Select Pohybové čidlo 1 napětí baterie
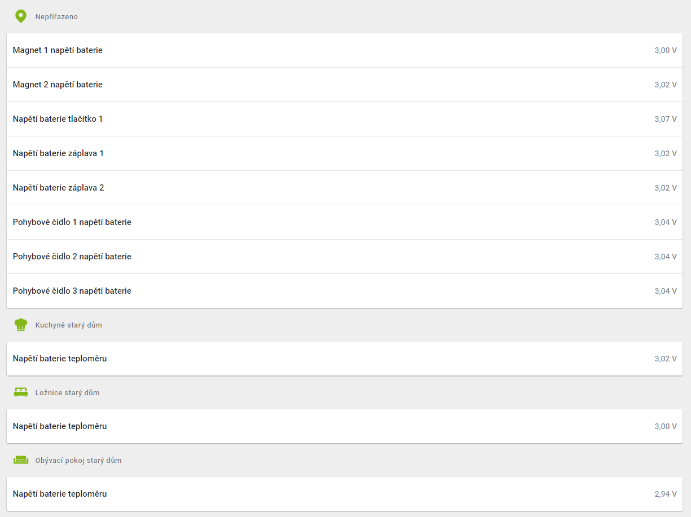The height and width of the screenshot is (517, 691). (345, 222)
